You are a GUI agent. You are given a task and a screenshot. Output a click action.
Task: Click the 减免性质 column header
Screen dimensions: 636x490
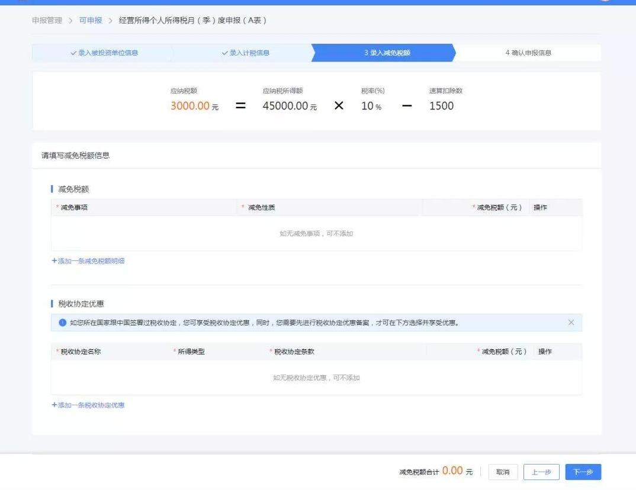[261, 207]
